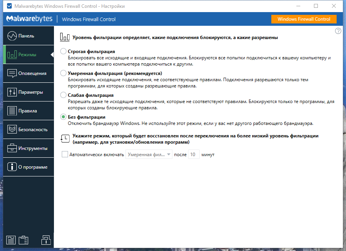Select Умеренная фильтрация (рекомендуется) option
This screenshot has height=251, width=346.
click(x=63, y=73)
